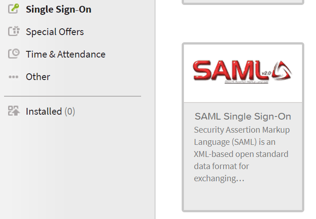Click the Time & Attendance clock icon
Screen dimensions: 316x219
(x=14, y=54)
